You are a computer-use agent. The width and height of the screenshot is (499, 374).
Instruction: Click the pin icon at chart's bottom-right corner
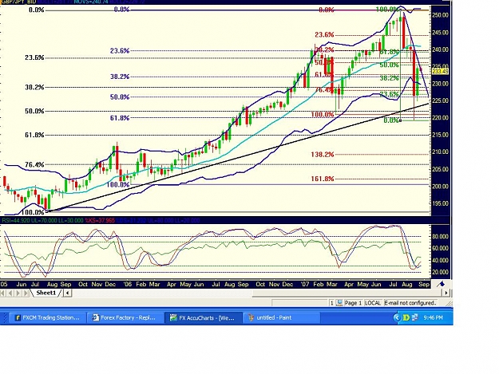[441, 284]
